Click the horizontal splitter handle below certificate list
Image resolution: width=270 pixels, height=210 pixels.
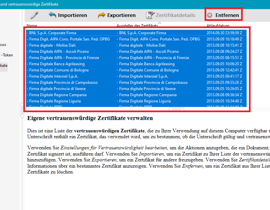pos(176,109)
